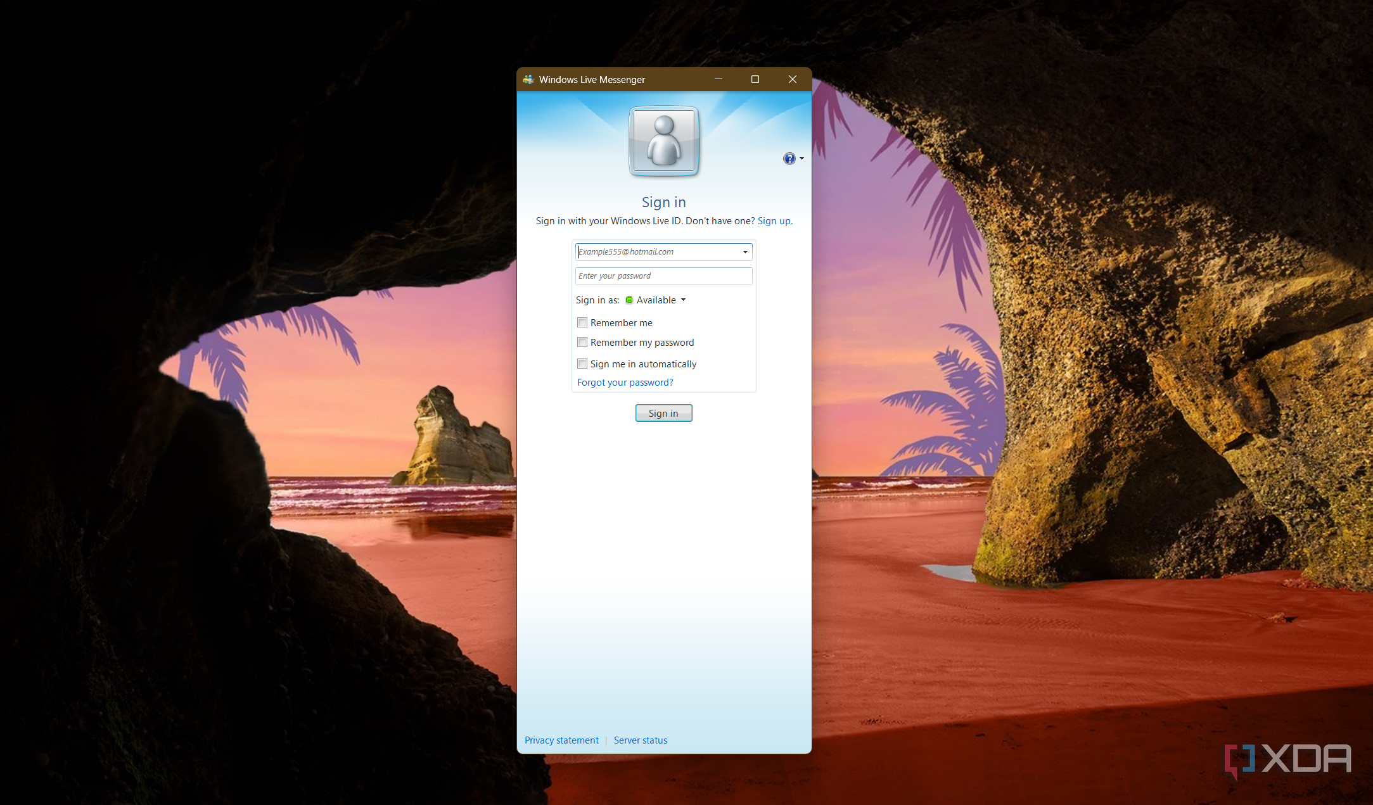The height and width of the screenshot is (805, 1373).
Task: Open the Privacy statement link
Action: (x=561, y=740)
